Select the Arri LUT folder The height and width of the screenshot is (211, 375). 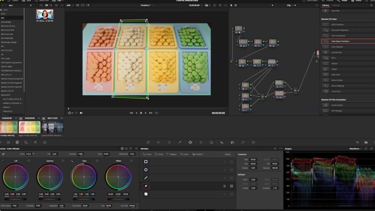[x=12, y=18]
